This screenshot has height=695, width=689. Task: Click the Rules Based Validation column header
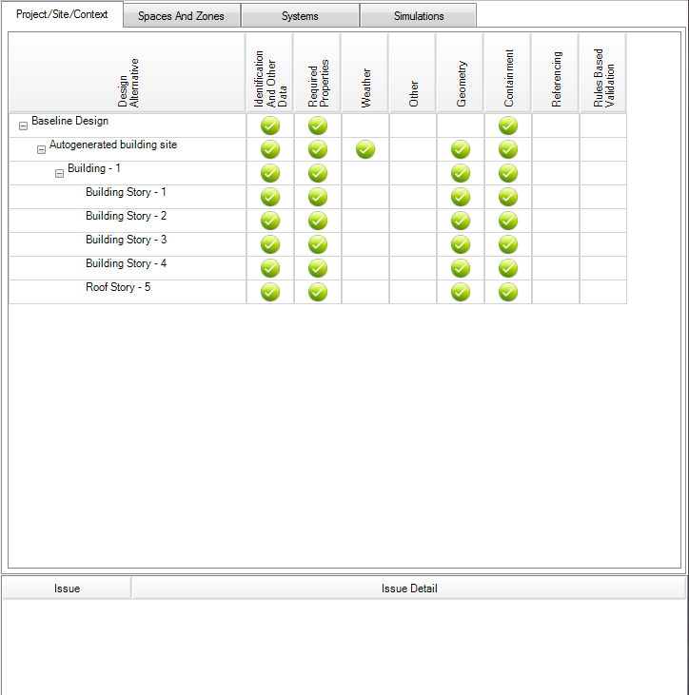pos(603,71)
